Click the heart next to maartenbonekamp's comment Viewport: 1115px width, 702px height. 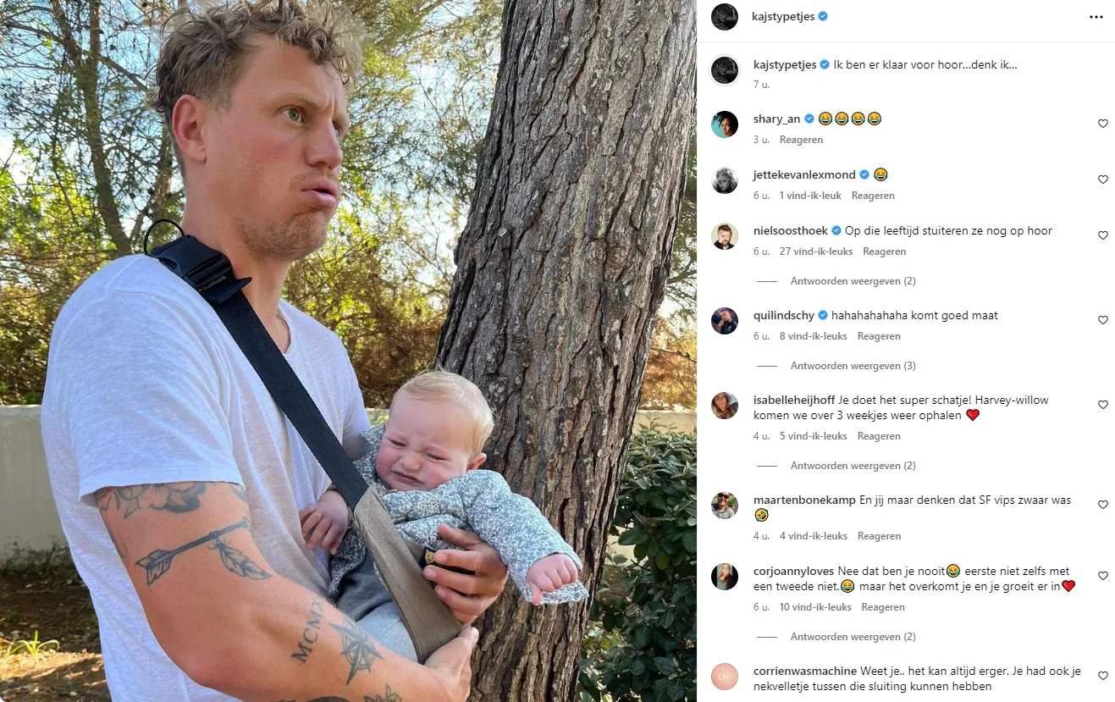click(x=1102, y=505)
